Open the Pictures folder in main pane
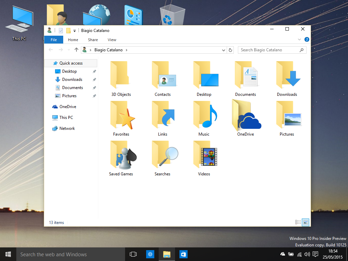The height and width of the screenshot is (261, 348). point(287,119)
